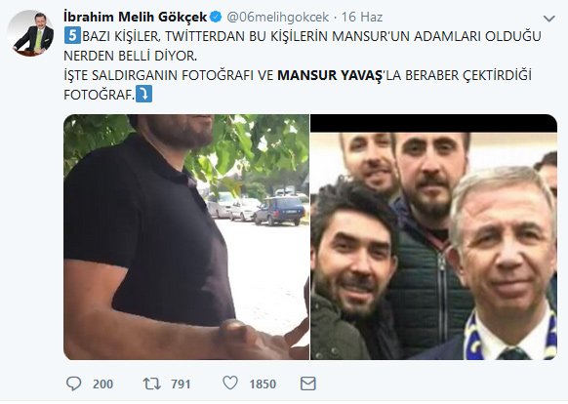Viewport: 568px width, 404px height.
Task: Click the bold MANSUR YAVAŞ text
Action: click(330, 75)
